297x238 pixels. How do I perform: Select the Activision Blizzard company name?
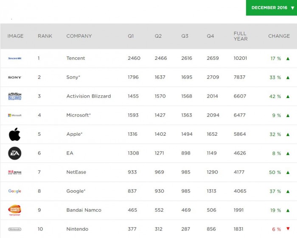point(89,96)
